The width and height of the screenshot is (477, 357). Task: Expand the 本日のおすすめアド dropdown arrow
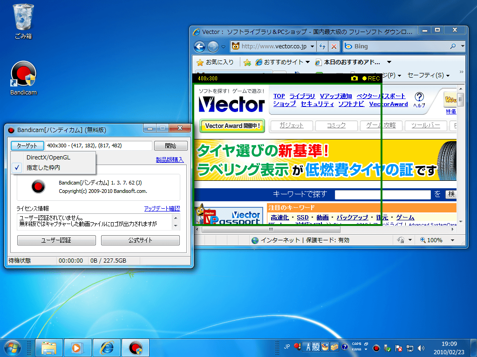pyautogui.click(x=389, y=62)
